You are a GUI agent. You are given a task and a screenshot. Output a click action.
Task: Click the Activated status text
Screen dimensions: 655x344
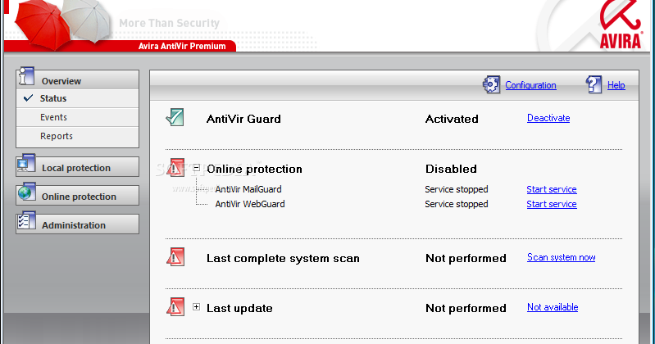coord(452,119)
